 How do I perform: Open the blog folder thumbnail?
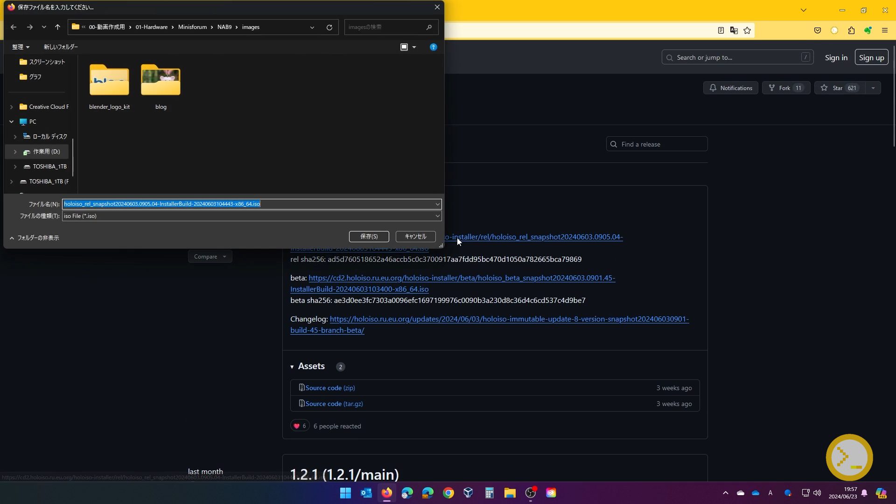[x=161, y=80]
